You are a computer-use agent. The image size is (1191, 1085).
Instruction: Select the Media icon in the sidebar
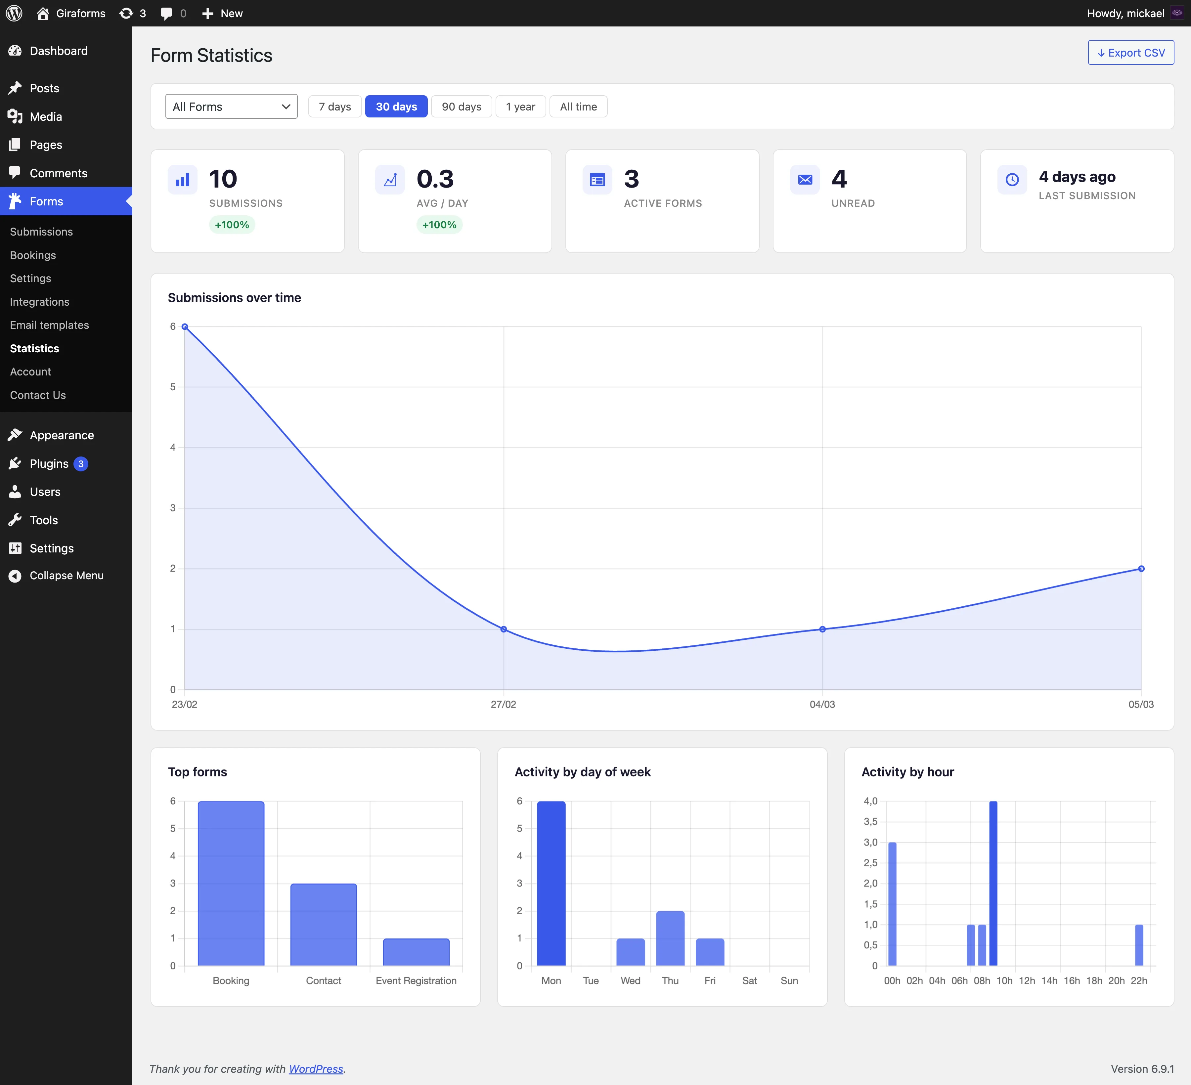[x=15, y=116]
